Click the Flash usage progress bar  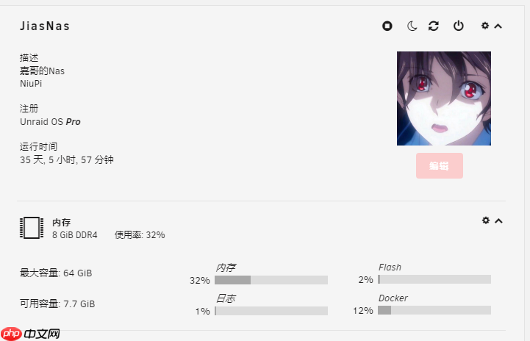coord(434,280)
